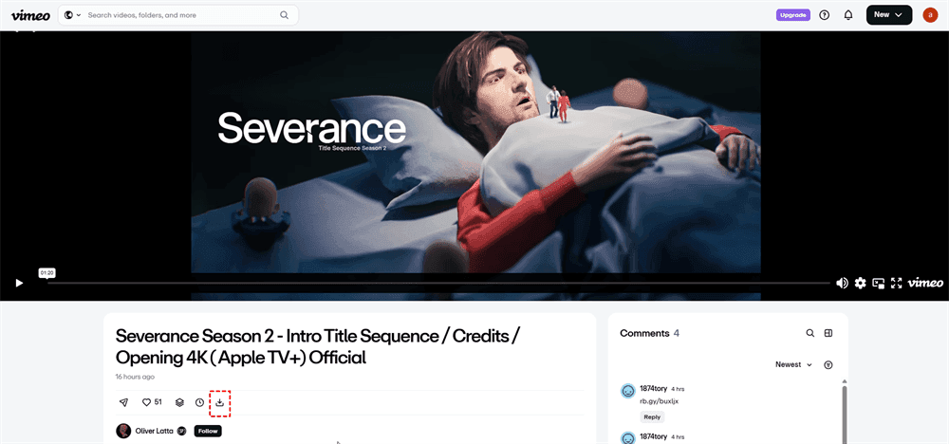Enable picture-in-picture mode
Image resolution: width=949 pixels, height=444 pixels.
[879, 283]
